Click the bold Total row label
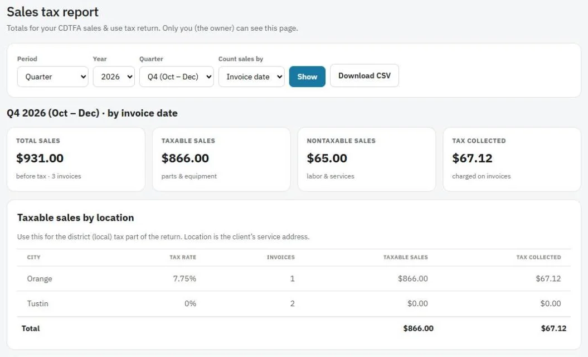This screenshot has width=588, height=357. [30, 329]
